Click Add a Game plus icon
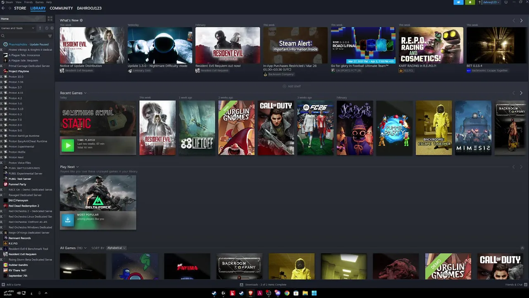Viewport: 529px width, 298px height. (x=3, y=285)
